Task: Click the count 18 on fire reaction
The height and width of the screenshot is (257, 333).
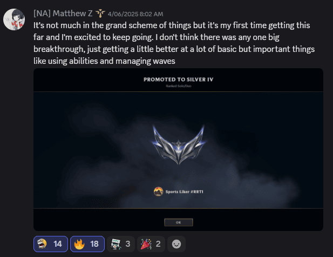Action: pos(94,244)
